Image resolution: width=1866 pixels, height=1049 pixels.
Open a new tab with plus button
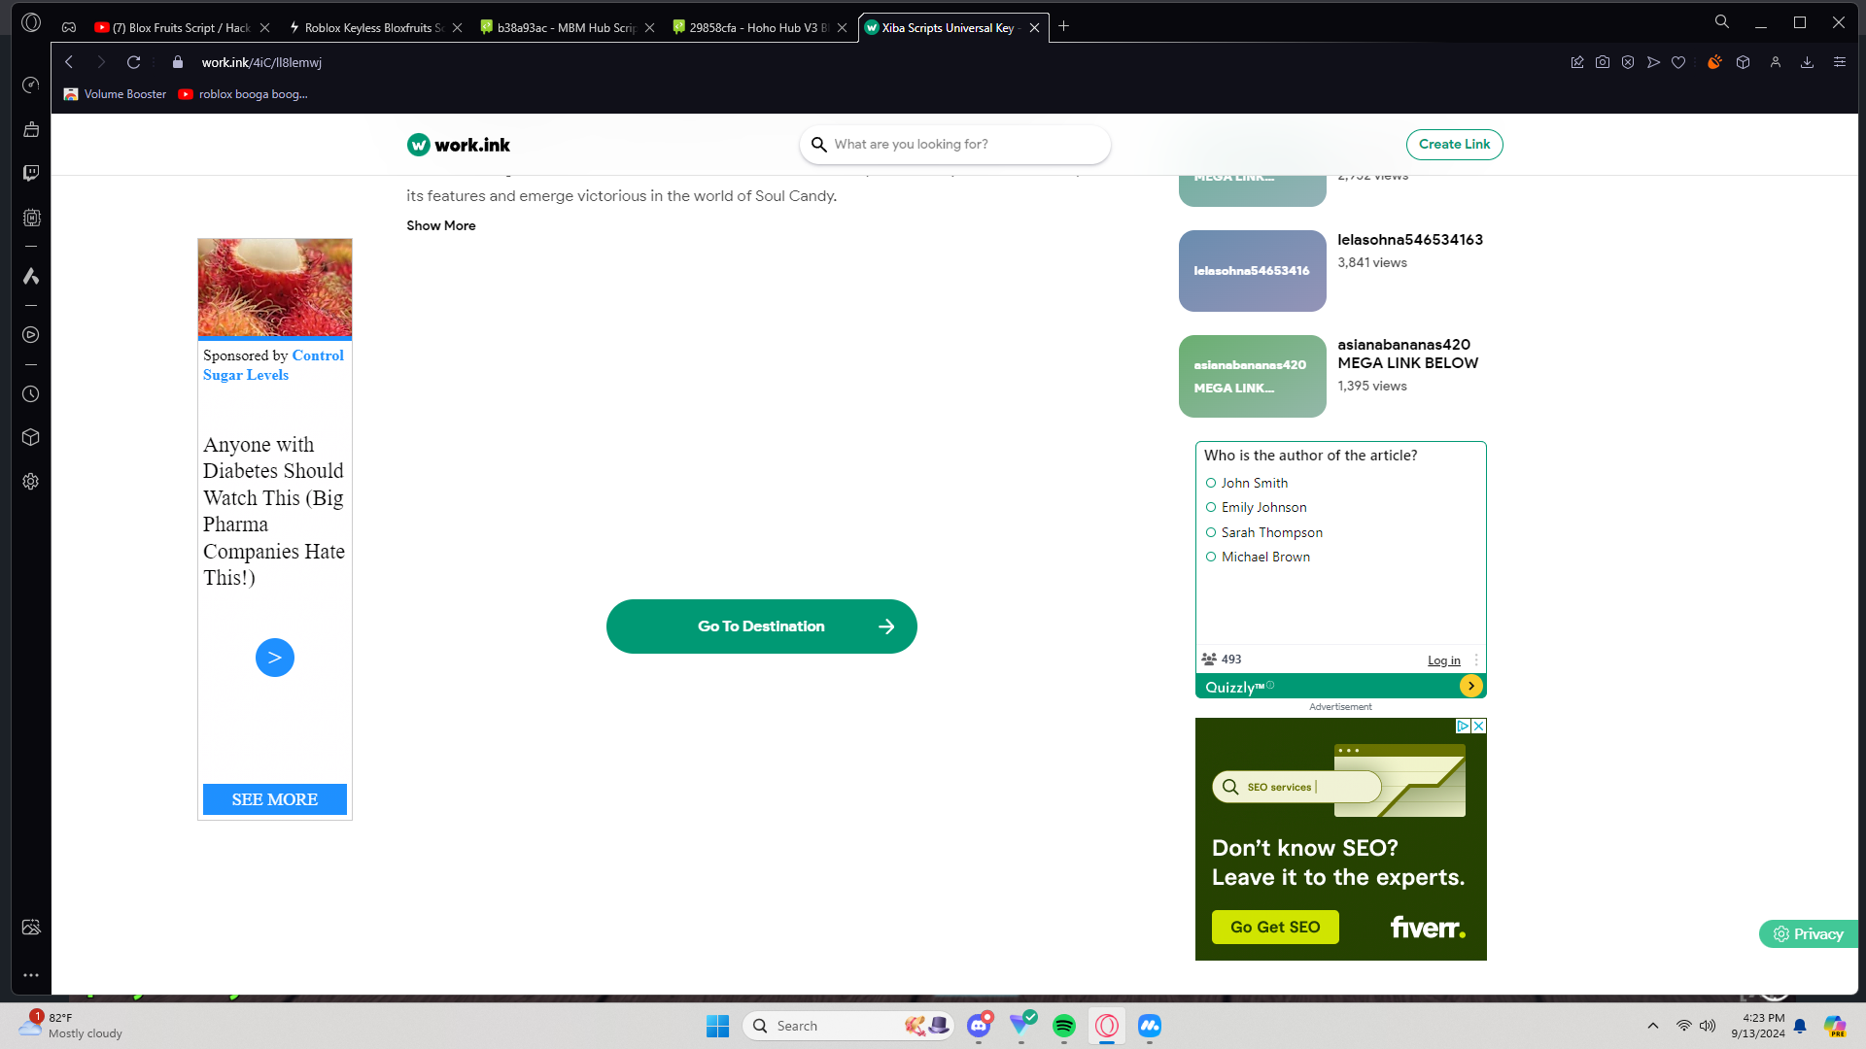[1064, 27]
